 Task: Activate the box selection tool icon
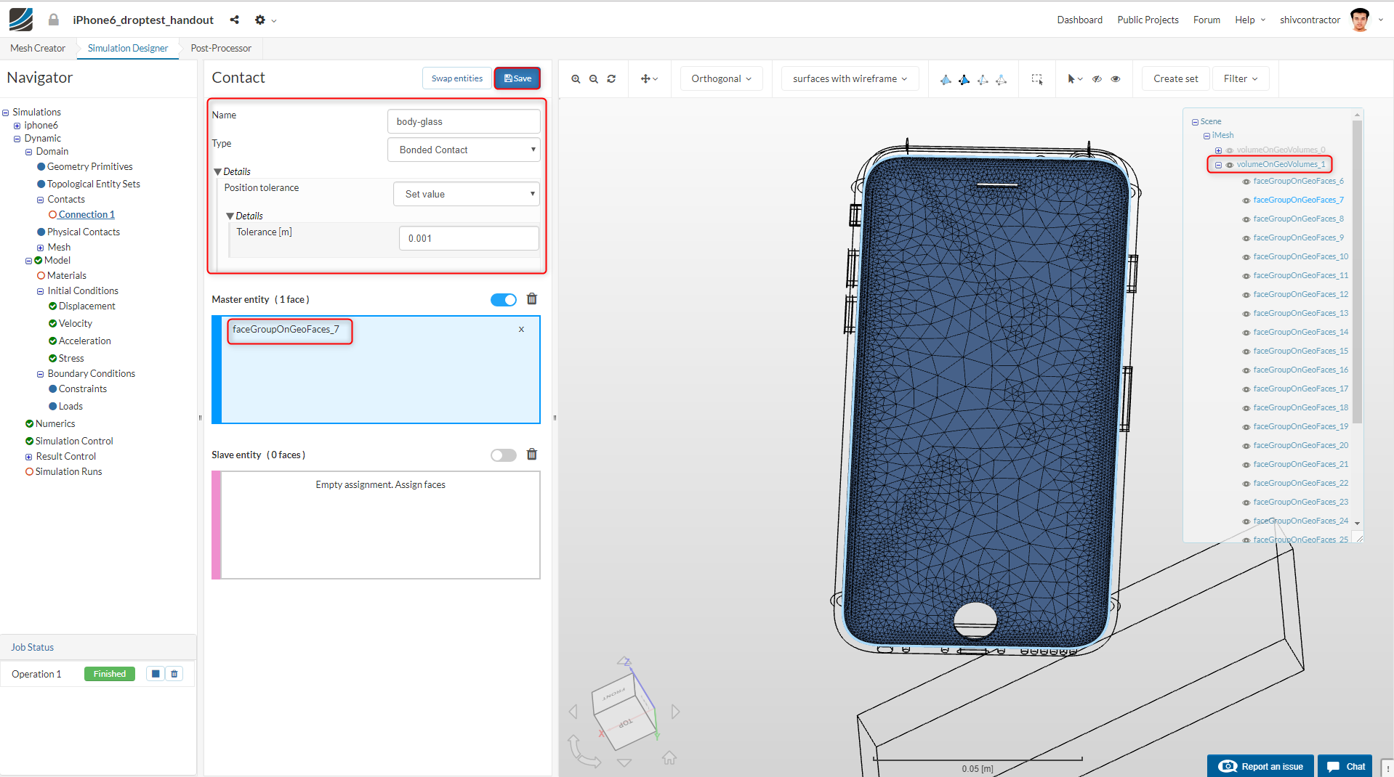1037,79
